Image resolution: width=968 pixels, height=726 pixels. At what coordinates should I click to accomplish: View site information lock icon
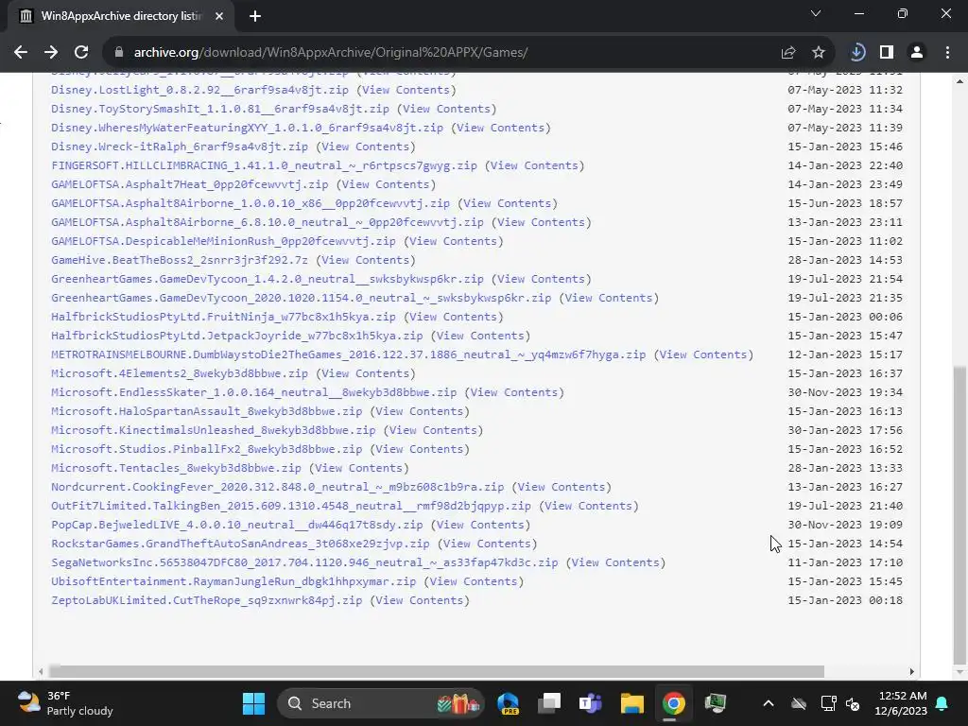(x=119, y=53)
